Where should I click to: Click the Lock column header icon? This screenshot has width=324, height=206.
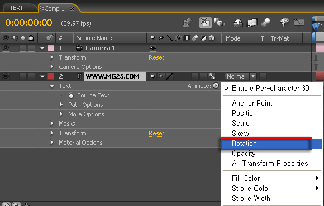[x=31, y=38]
